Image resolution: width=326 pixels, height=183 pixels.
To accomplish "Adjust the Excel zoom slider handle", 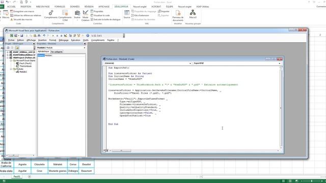I will [311, 181].
